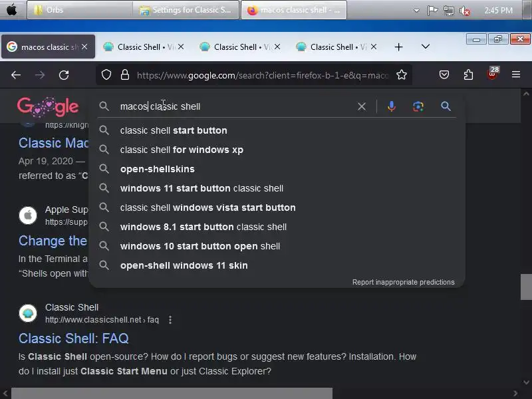This screenshot has width=532, height=399.
Task: Select suggestion classic shell start button
Action: click(x=277, y=130)
